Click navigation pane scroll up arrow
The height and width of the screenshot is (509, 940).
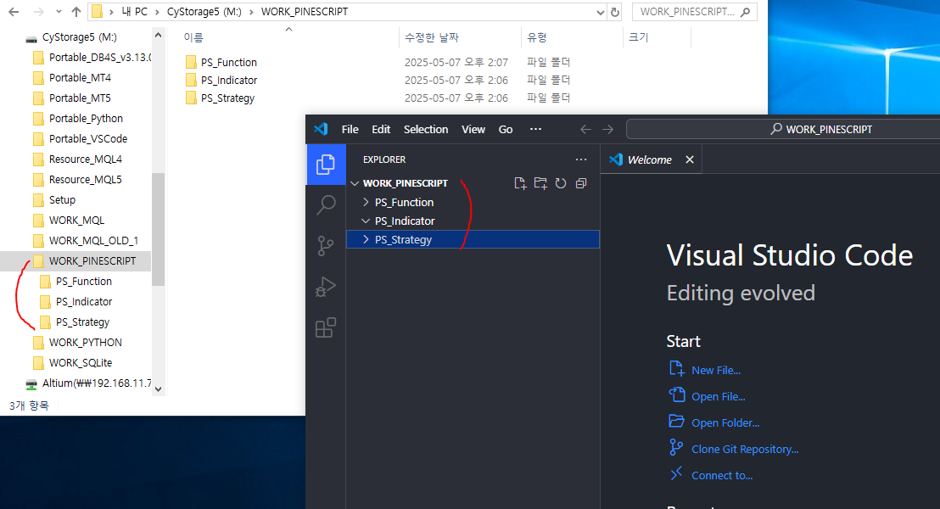[159, 36]
